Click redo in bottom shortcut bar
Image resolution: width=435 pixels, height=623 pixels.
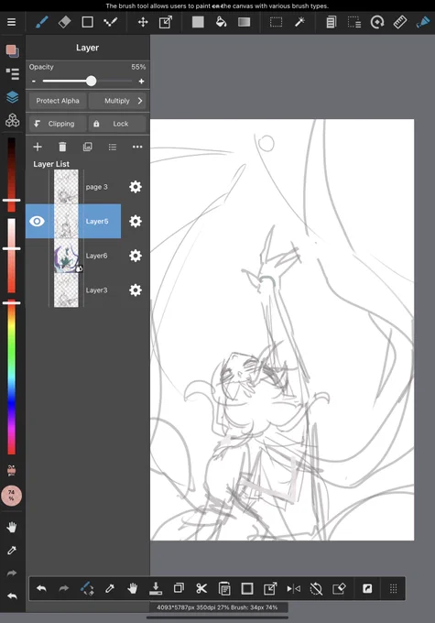point(64,588)
